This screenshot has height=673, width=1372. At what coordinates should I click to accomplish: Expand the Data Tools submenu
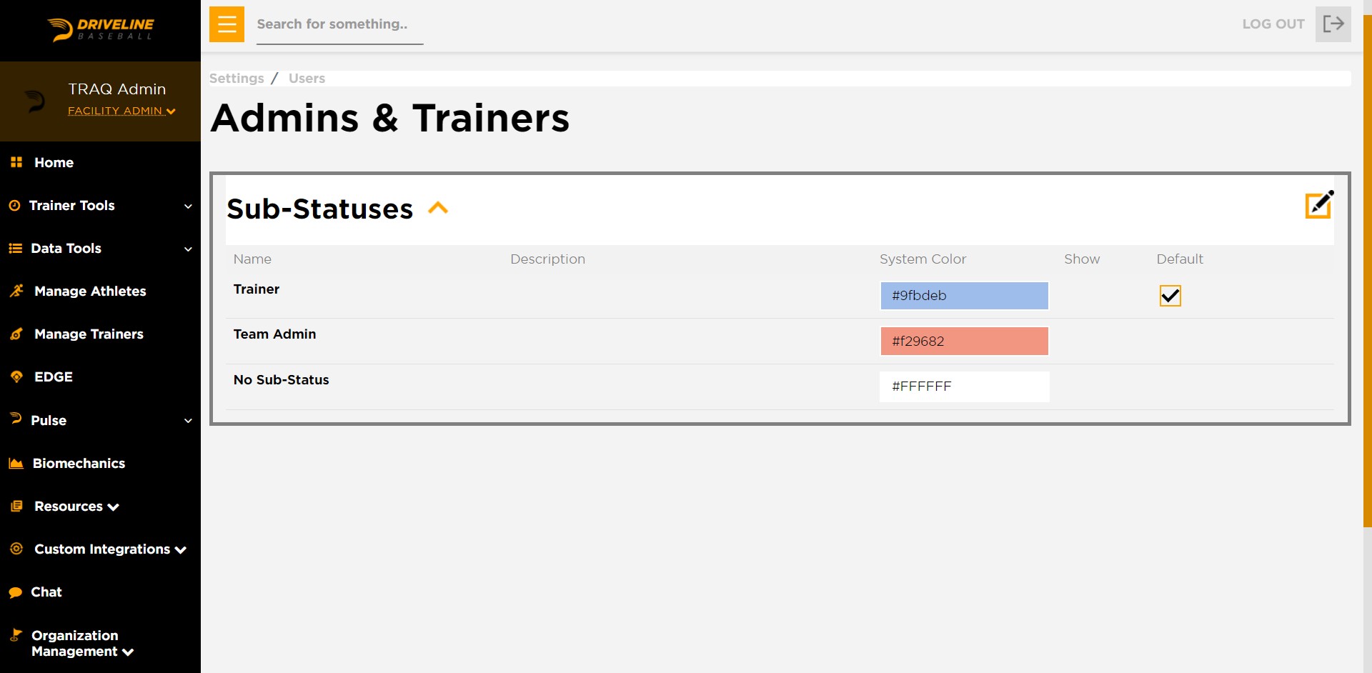[x=188, y=249]
